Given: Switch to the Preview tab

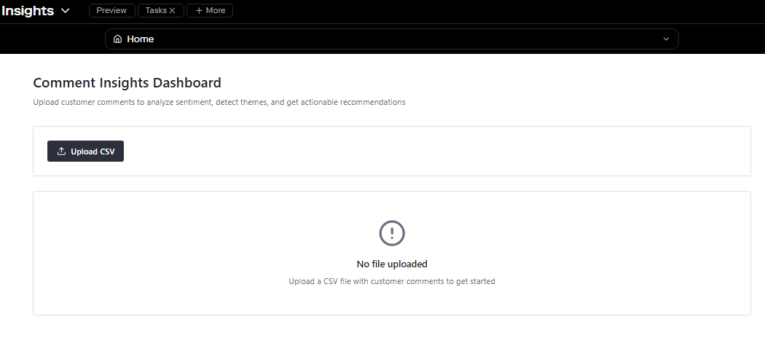Looking at the screenshot, I should (111, 11).
